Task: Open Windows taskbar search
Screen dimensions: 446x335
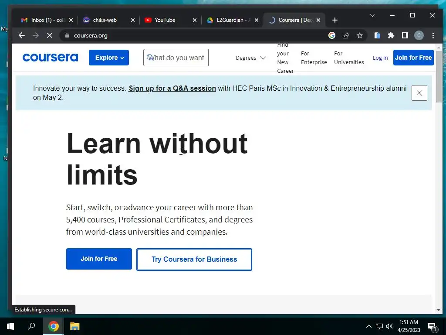Action: click(x=31, y=326)
